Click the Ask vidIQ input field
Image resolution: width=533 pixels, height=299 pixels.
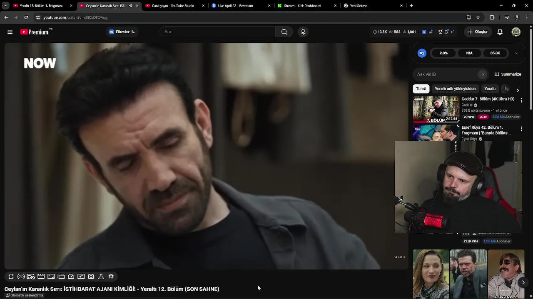coord(446,74)
